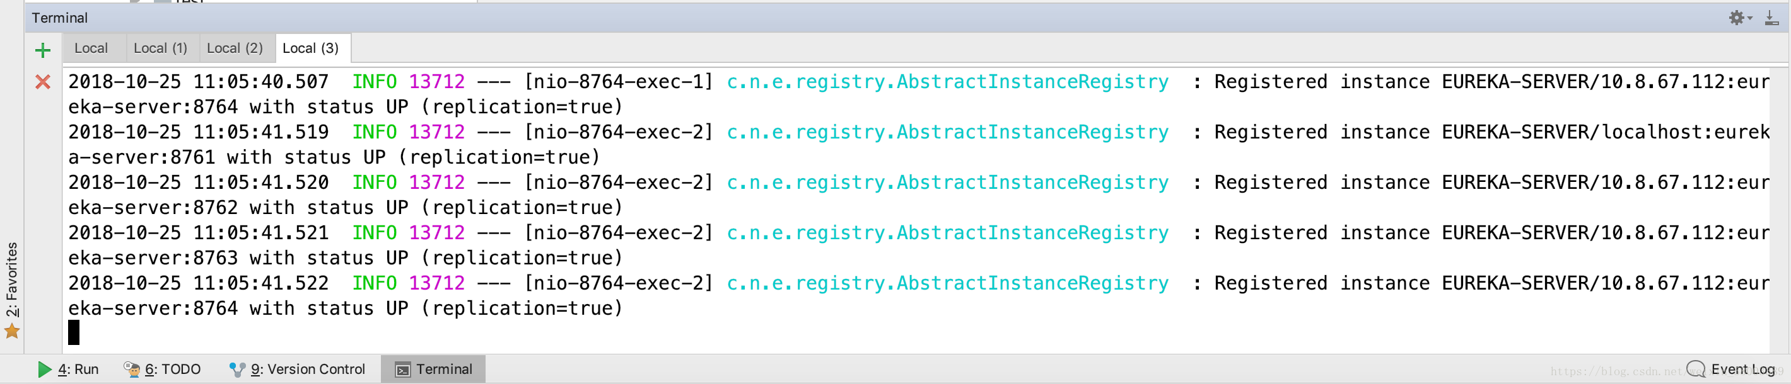Switch to the Local (1) tab

coord(161,48)
